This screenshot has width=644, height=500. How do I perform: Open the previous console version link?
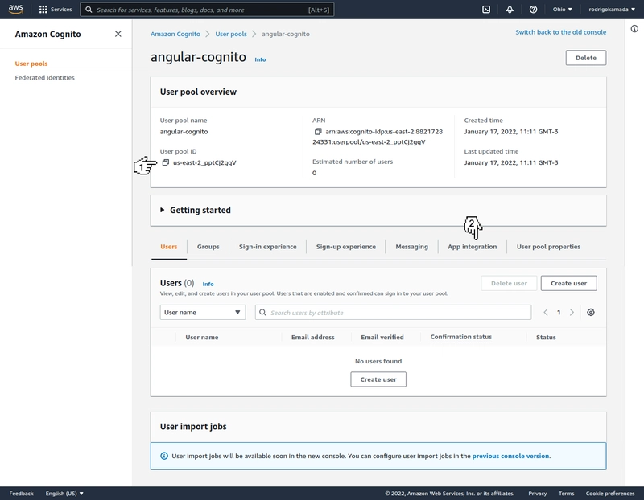pos(510,456)
